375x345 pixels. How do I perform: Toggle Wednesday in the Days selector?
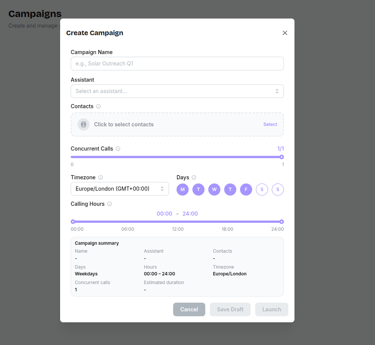click(x=214, y=190)
